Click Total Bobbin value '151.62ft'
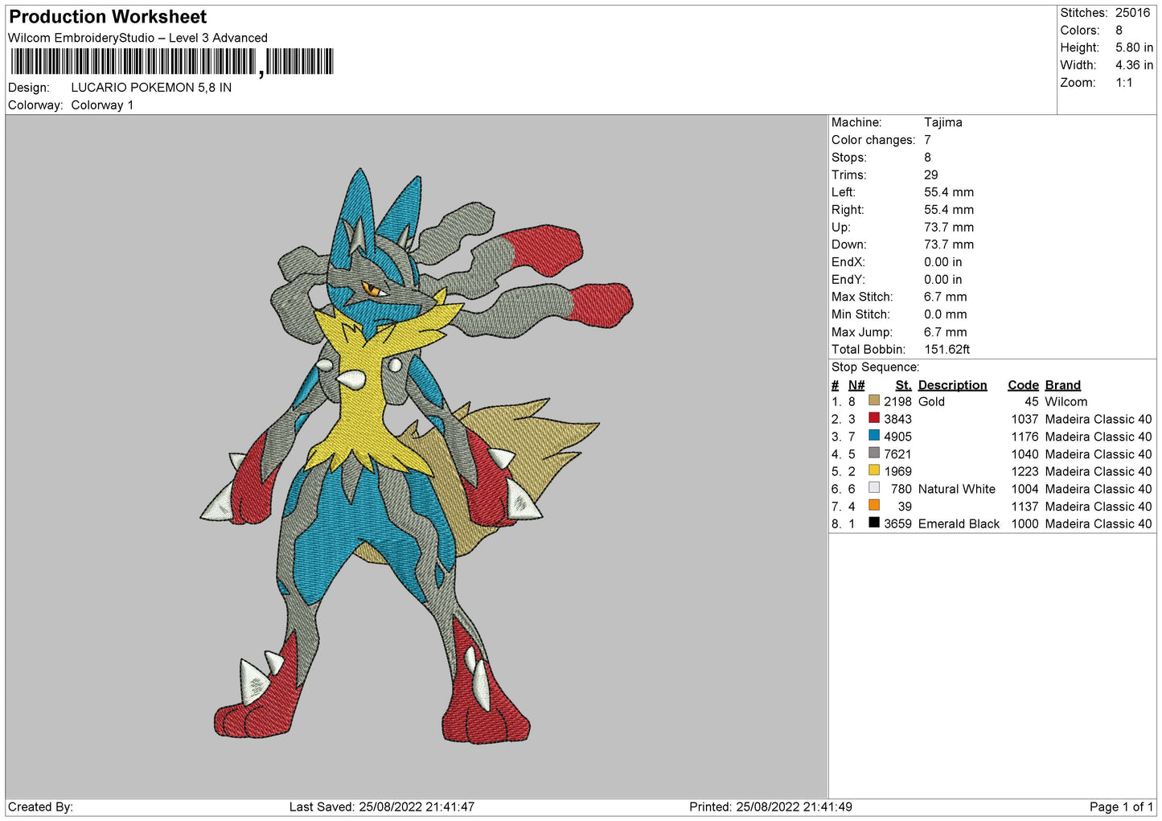This screenshot has height=821, width=1162. [x=946, y=350]
